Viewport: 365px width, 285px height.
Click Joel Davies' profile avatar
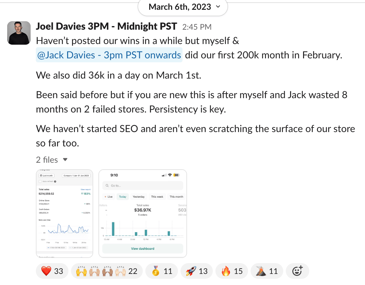19,33
